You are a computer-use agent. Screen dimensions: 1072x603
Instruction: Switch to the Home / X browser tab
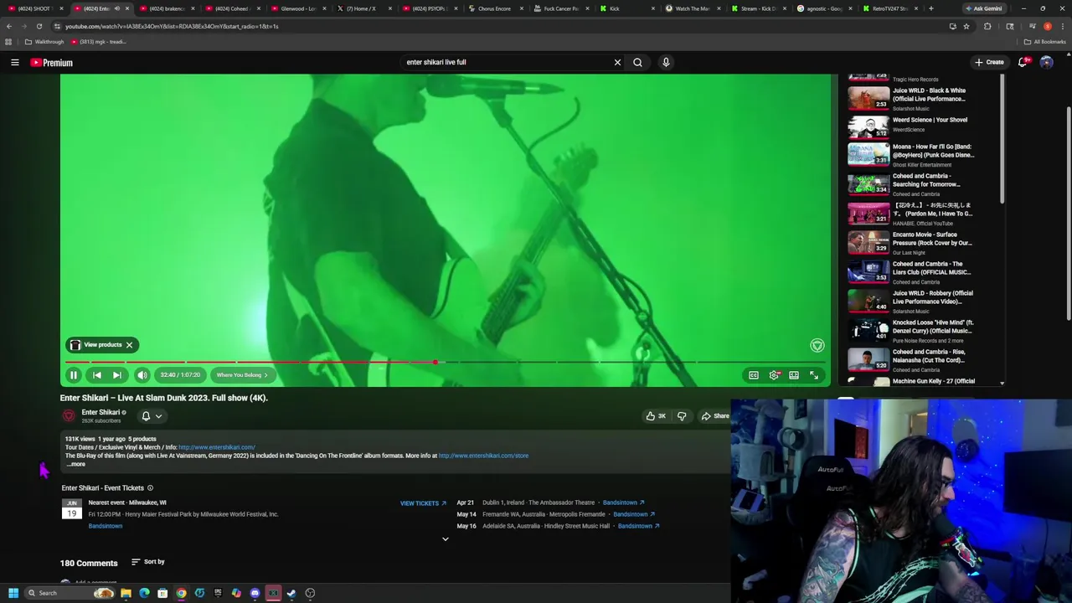click(x=363, y=8)
